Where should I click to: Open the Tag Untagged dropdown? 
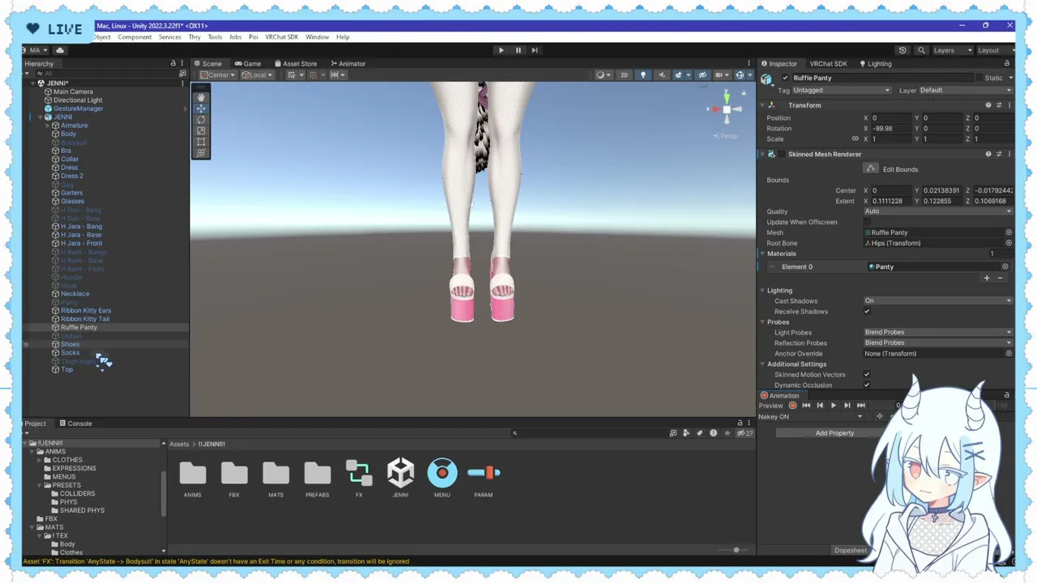pos(842,90)
